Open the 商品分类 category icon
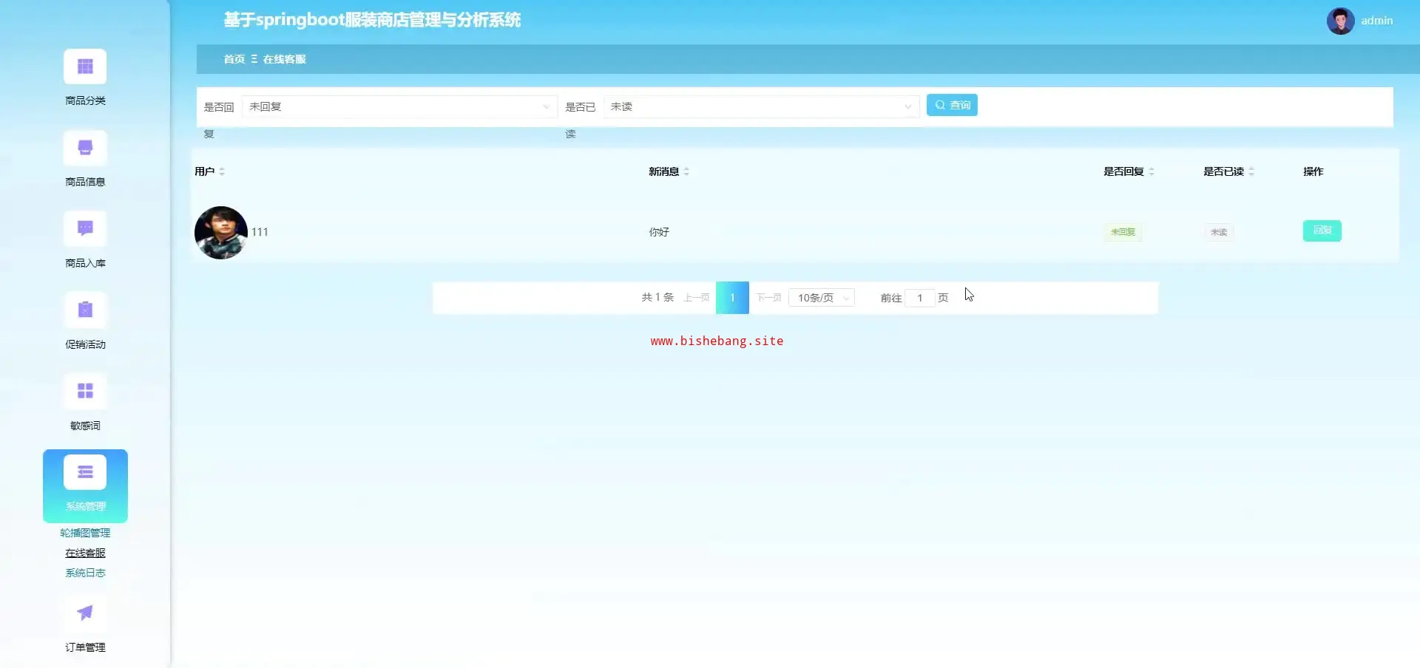1420x668 pixels. click(x=85, y=67)
